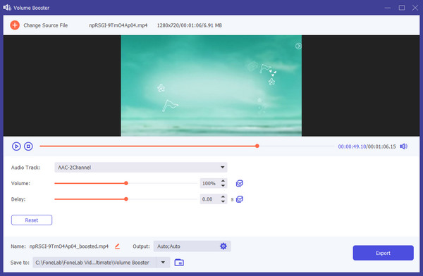This screenshot has width=423, height=276.
Task: Click the video preview area
Action: pos(211,85)
